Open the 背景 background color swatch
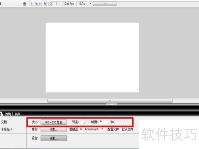The image size is (199, 149). click(83, 122)
